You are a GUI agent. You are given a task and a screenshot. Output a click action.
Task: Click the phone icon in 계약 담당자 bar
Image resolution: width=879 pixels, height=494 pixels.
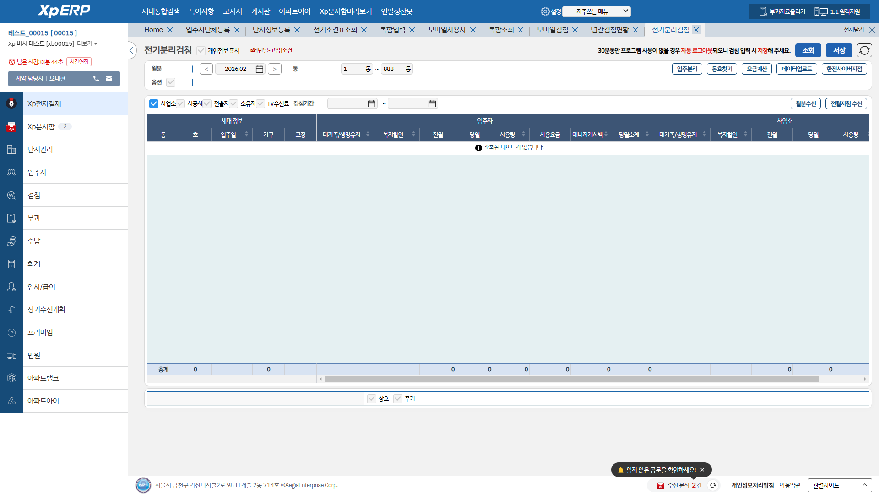point(96,79)
